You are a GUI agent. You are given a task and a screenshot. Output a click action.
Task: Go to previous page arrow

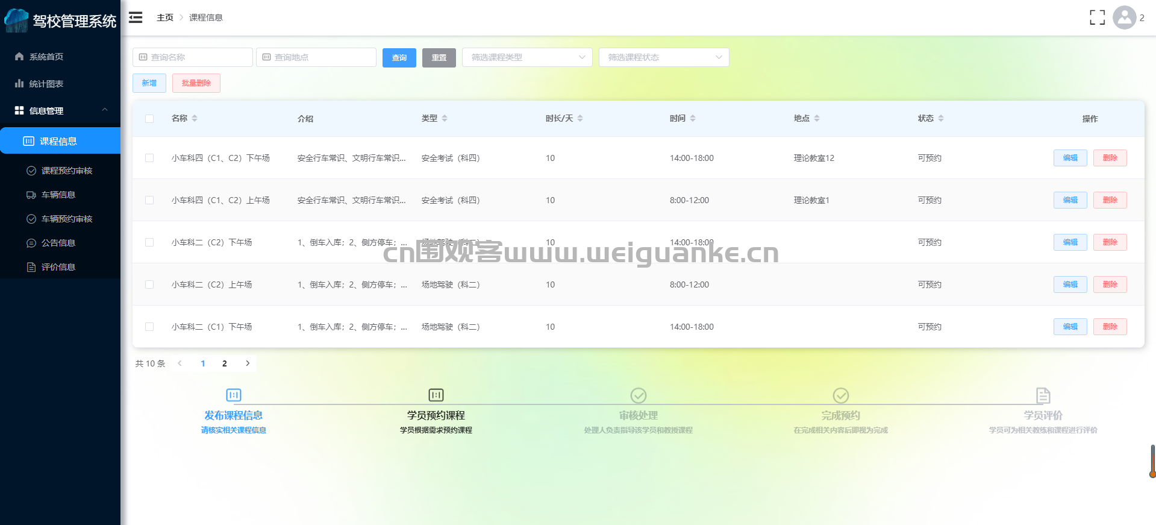(x=180, y=363)
